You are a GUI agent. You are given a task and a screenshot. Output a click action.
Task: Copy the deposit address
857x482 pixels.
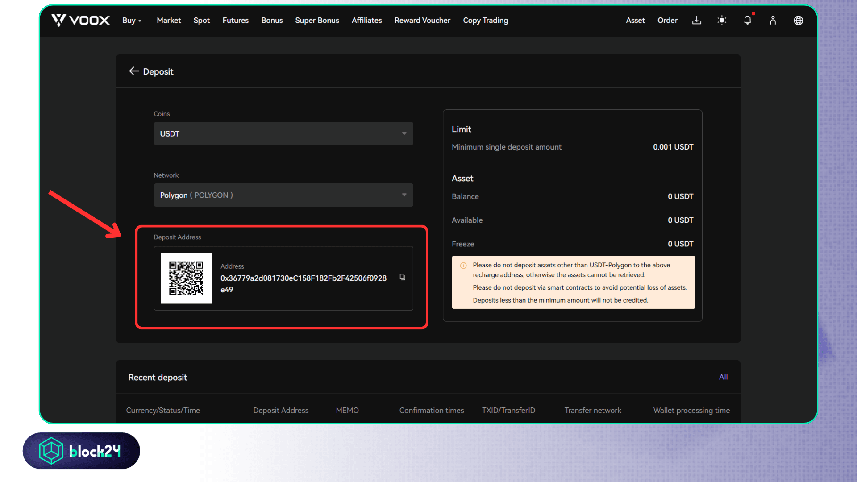[x=402, y=277]
